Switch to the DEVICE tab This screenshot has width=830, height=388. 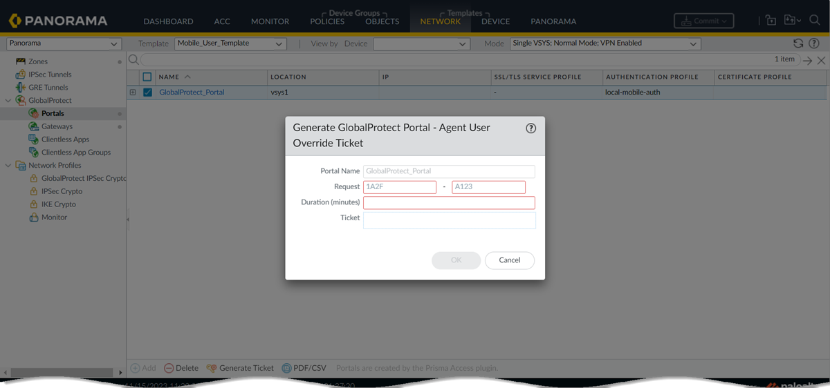(495, 21)
